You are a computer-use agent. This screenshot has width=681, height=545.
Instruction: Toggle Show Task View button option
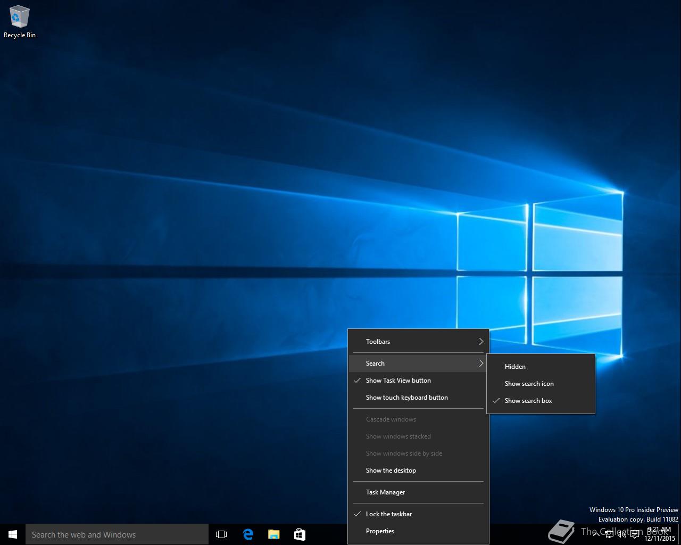419,381
